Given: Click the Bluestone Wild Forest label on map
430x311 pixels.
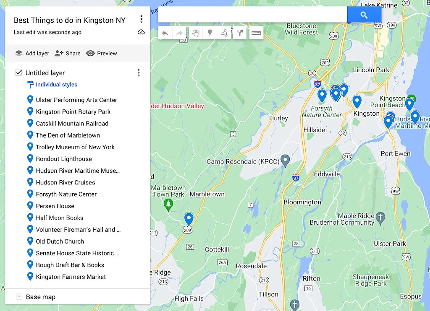Looking at the screenshot, I should tap(302, 29).
